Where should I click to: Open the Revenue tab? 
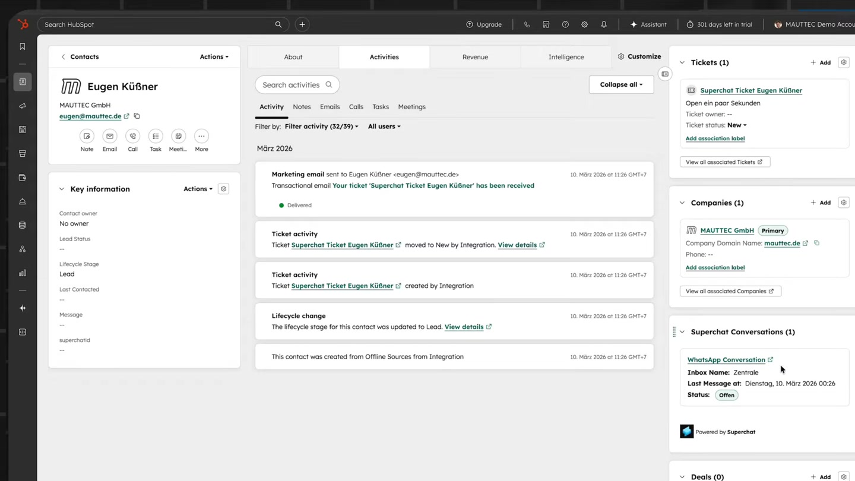pyautogui.click(x=475, y=56)
